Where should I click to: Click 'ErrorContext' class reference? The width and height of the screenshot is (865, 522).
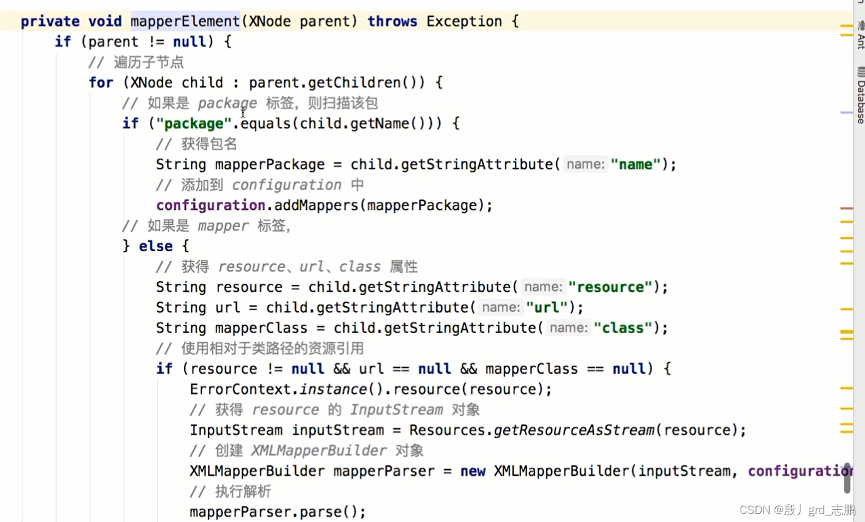tap(240, 389)
